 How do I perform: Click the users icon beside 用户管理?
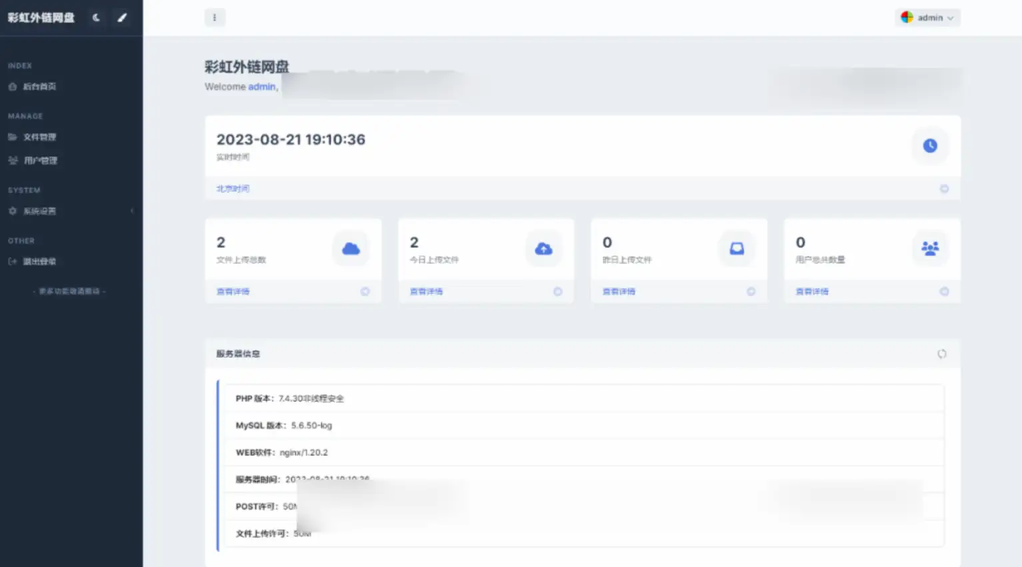13,161
